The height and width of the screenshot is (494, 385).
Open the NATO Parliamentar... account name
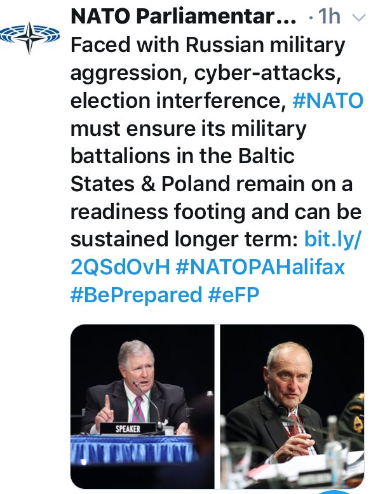184,16
